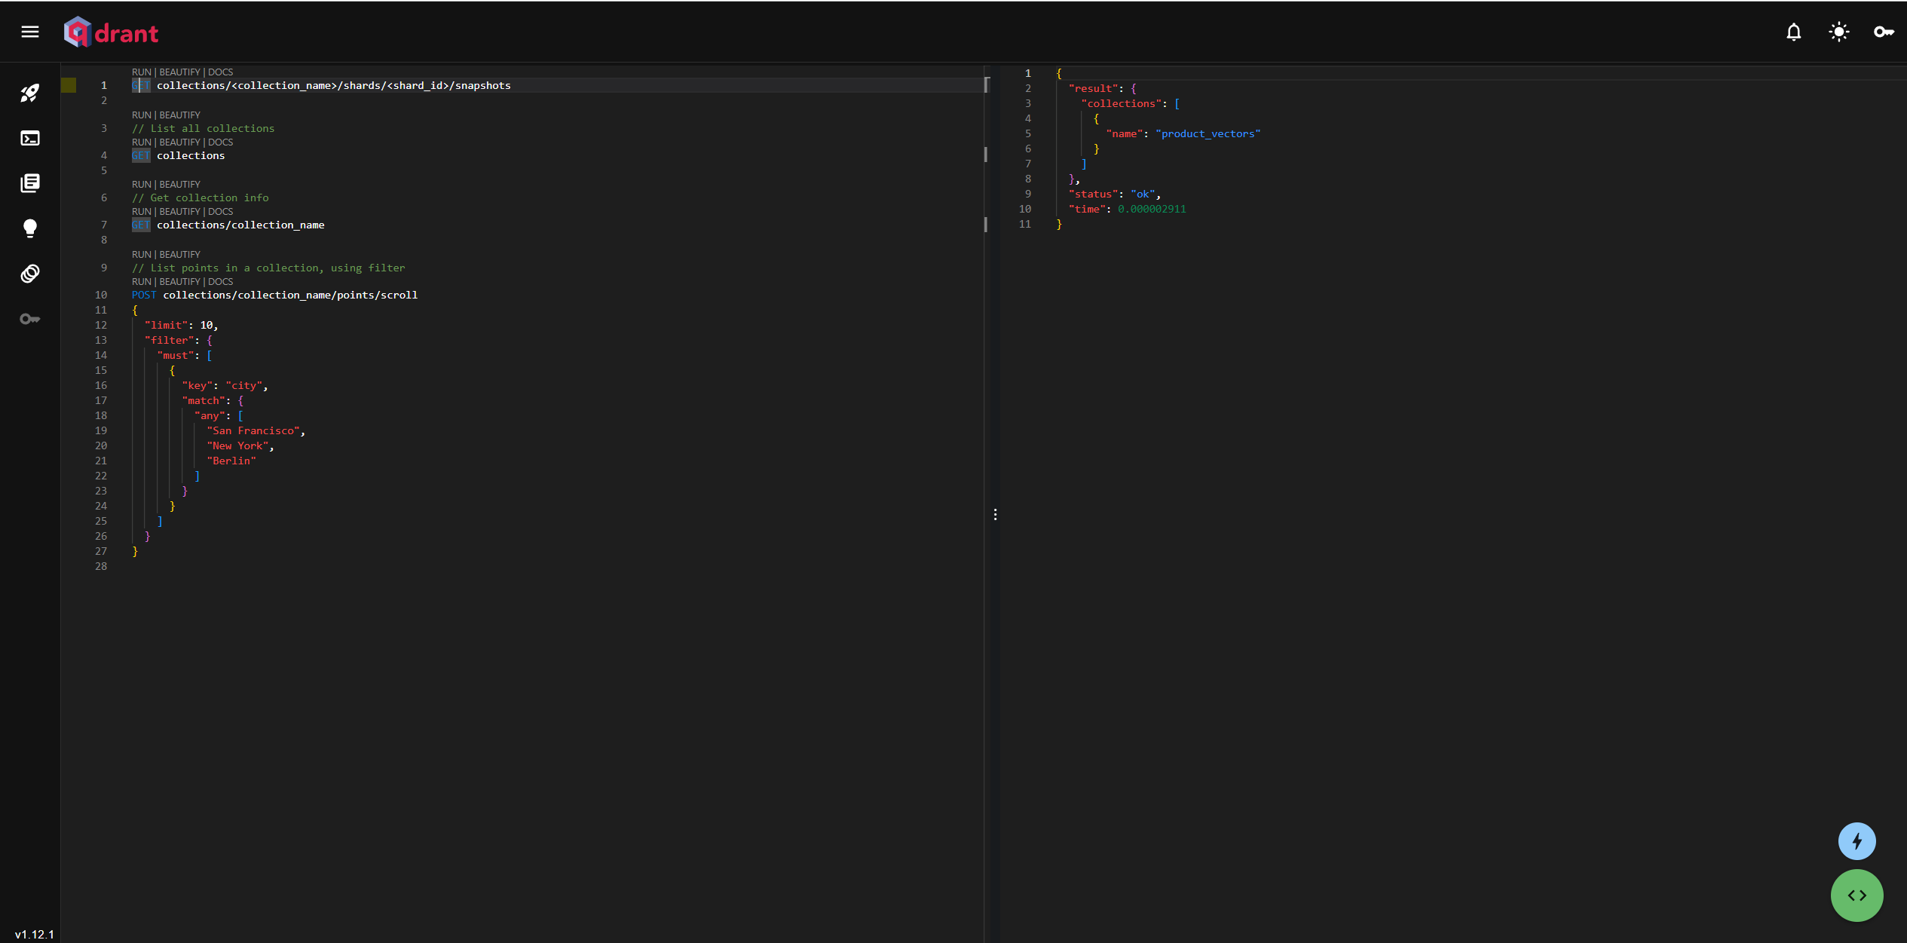Open DOCS for the snapshots request

click(221, 72)
